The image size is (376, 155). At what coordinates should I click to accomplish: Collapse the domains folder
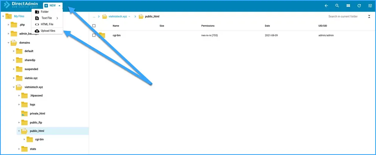9,43
